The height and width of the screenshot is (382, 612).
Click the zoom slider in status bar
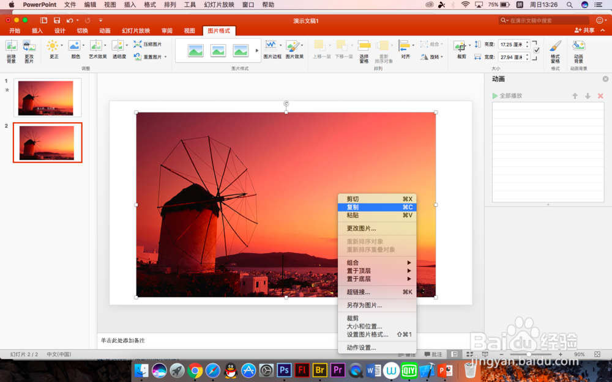click(529, 354)
